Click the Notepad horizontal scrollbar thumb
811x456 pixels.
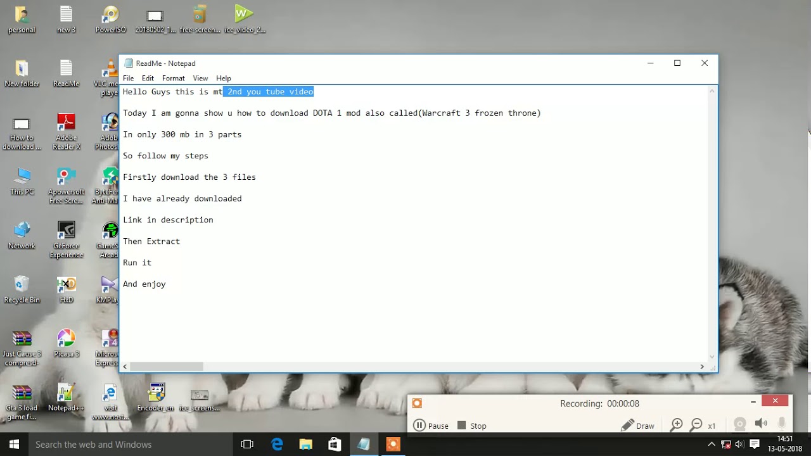[x=167, y=367]
